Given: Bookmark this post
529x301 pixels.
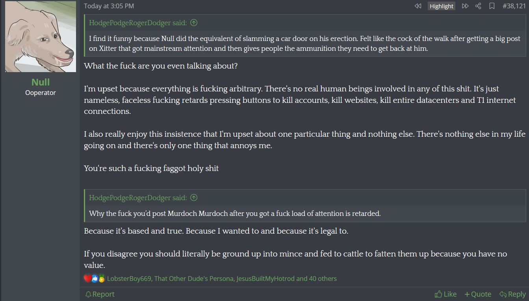Looking at the screenshot, I should 492,6.
